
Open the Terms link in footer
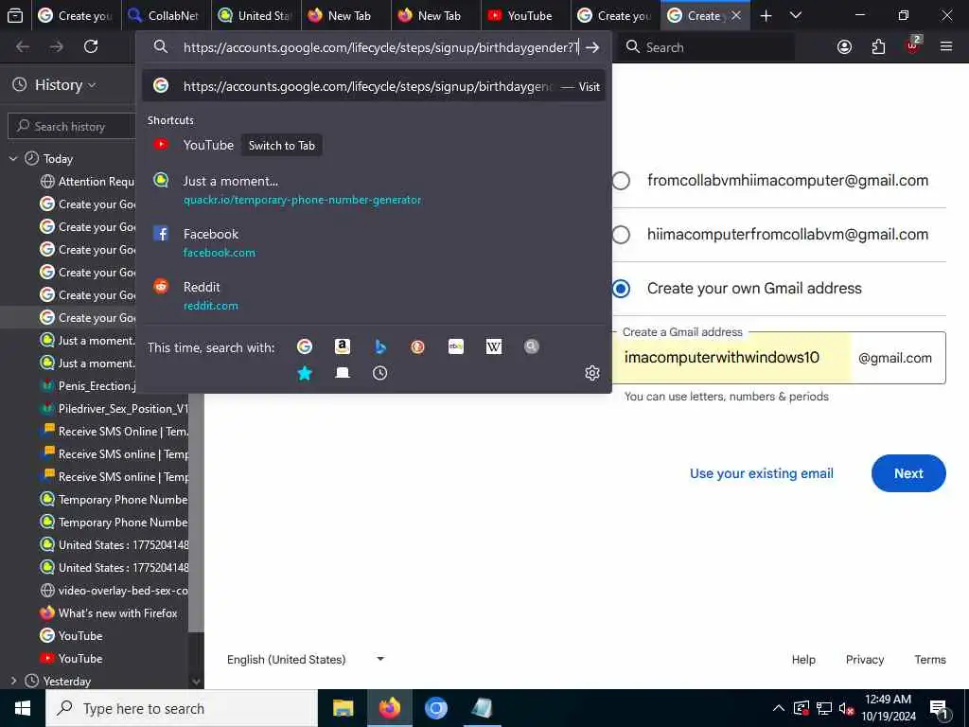(x=930, y=660)
